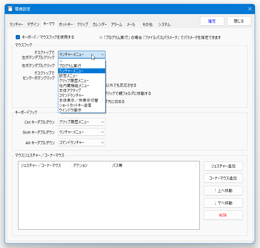Close the 環境設定 window with the X
Image resolution: width=260 pixels, height=248 pixels.
250,9
